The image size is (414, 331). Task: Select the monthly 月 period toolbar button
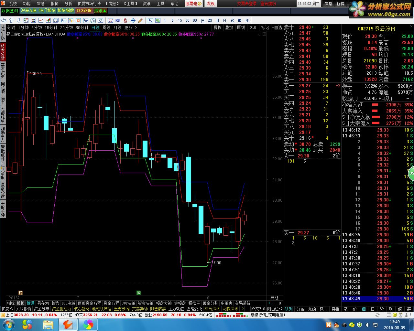(217, 20)
